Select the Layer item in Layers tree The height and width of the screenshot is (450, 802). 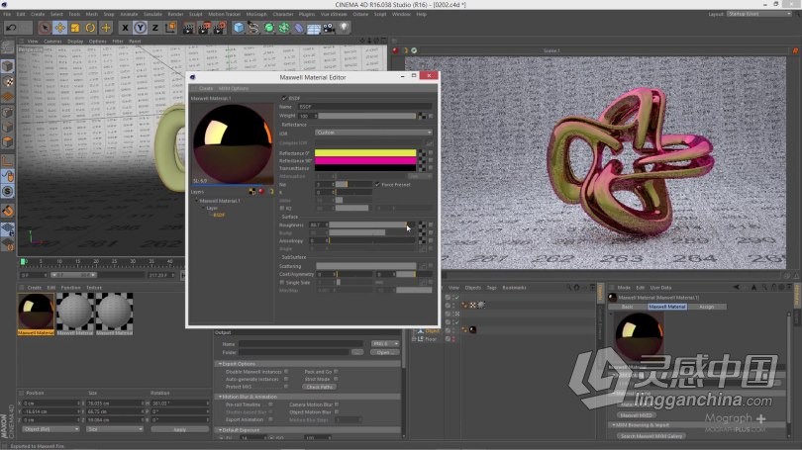pos(212,208)
